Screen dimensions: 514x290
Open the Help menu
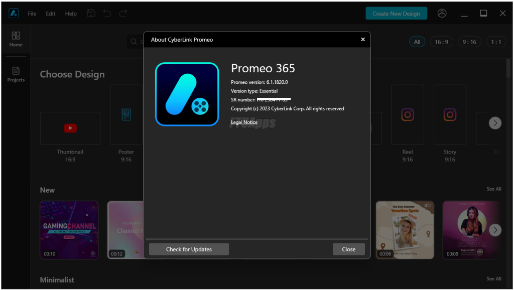click(71, 14)
